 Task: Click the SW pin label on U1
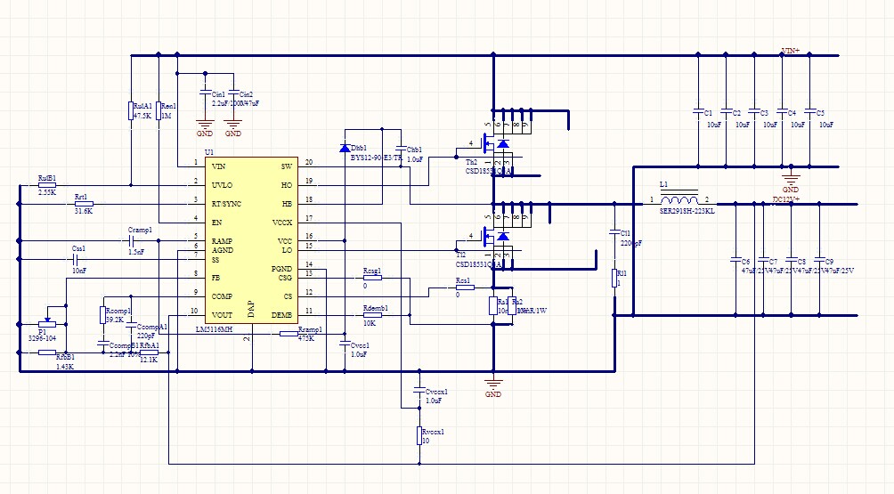pos(286,166)
